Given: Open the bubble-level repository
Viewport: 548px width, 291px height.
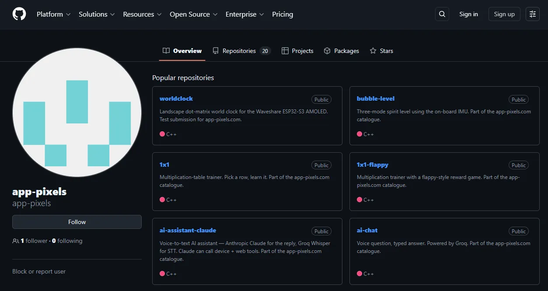Looking at the screenshot, I should (376, 98).
